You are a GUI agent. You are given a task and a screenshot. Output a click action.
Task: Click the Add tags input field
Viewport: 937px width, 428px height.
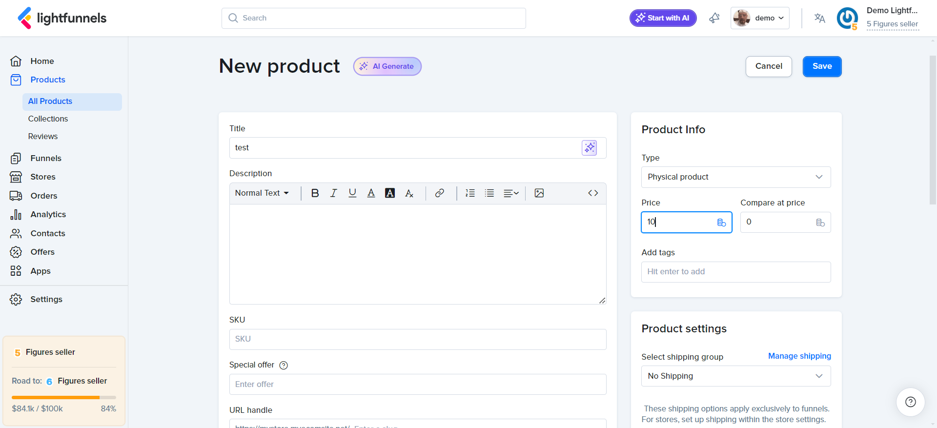(736, 272)
